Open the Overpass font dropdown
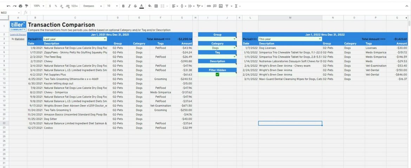Screen dimensions: 411x168 click(x=92, y=6)
